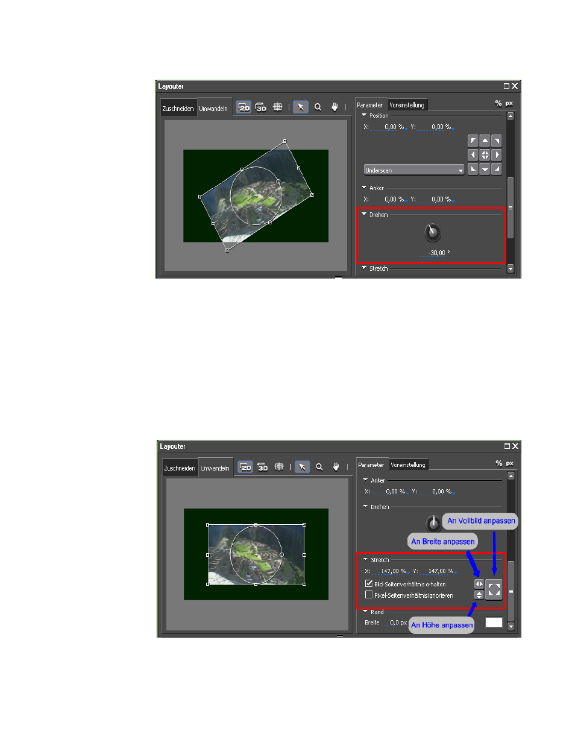Enable Pixel-Seitenverhältnis ignorieren checkbox
This screenshot has height=745, width=575.
[369, 594]
